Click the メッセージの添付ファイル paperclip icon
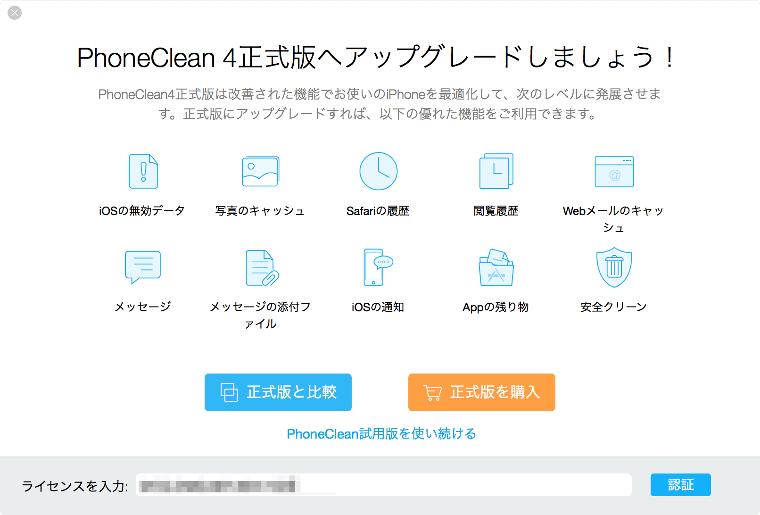The image size is (760, 515). (262, 267)
